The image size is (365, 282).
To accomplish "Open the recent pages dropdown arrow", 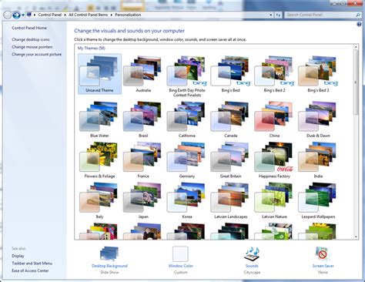I will point(22,15).
